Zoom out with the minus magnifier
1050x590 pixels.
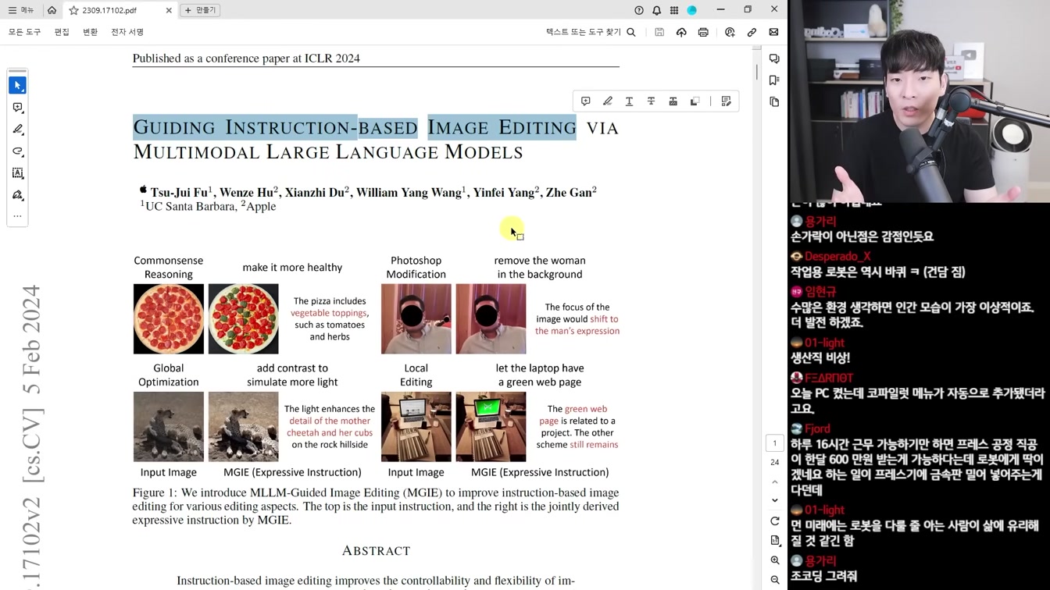click(774, 580)
